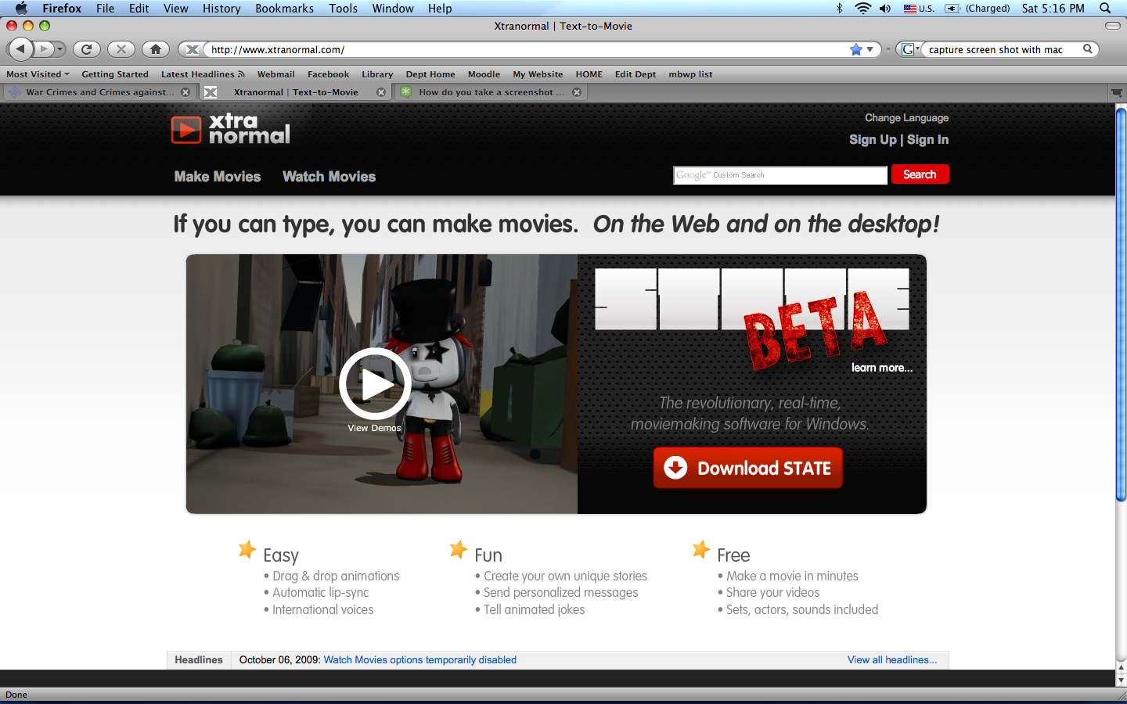Click the Download STATE button

tap(747, 468)
